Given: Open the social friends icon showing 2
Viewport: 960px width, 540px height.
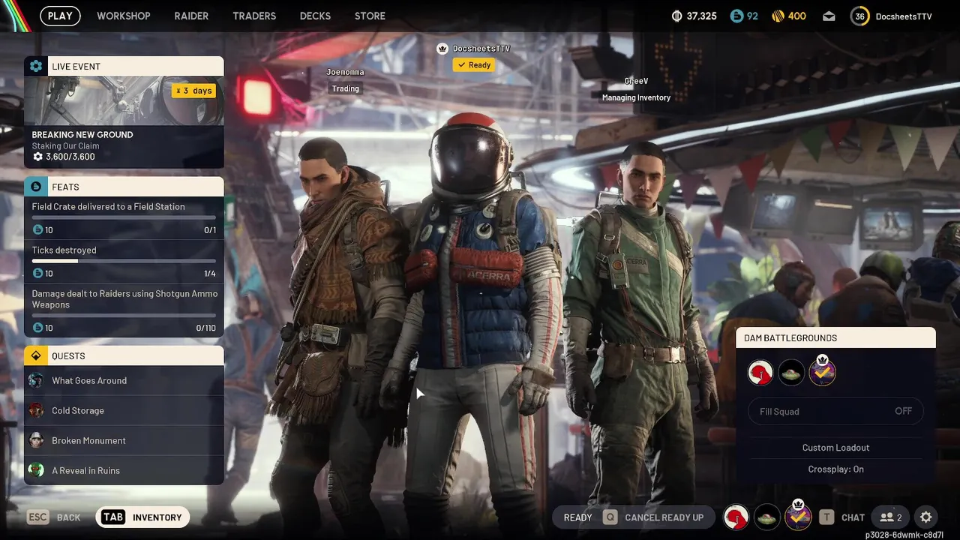Looking at the screenshot, I should click(x=891, y=517).
